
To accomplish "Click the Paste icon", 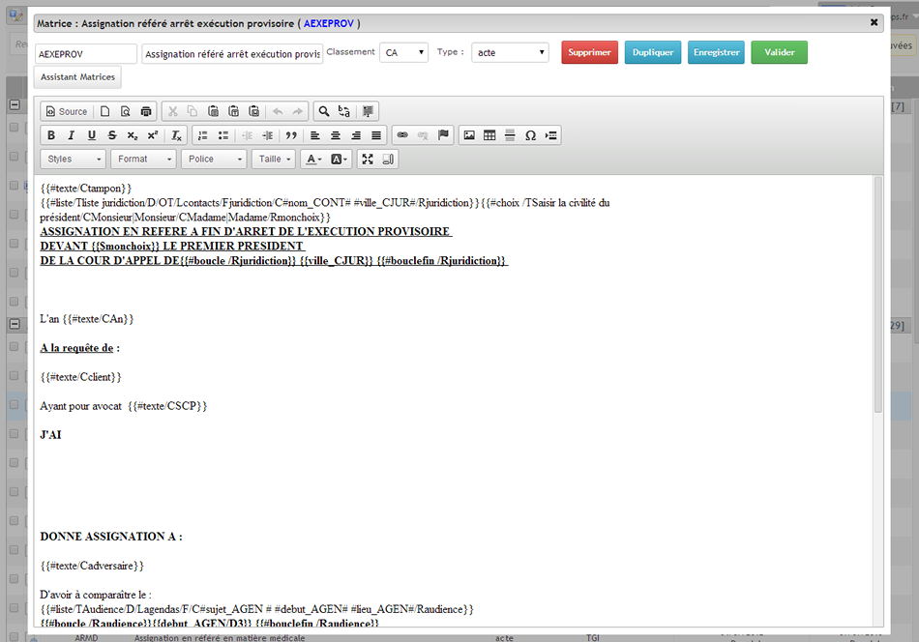I will tap(214, 111).
